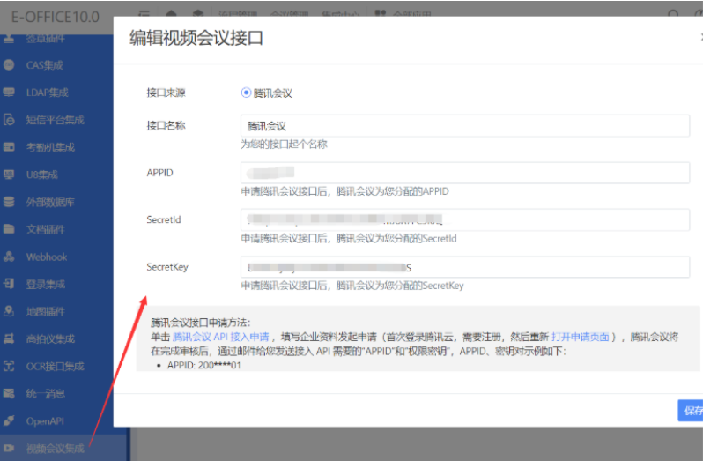Select the 腾讯会议 radio button
The image size is (703, 461).
point(246,93)
